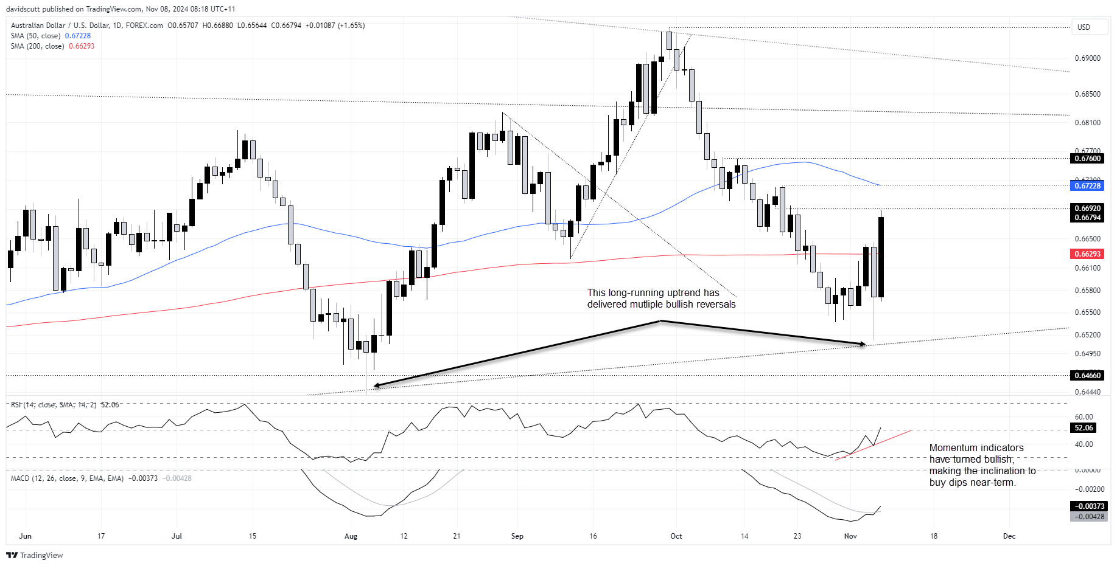Click the 0.64660 price level tag
The height and width of the screenshot is (566, 1117).
[1087, 376]
